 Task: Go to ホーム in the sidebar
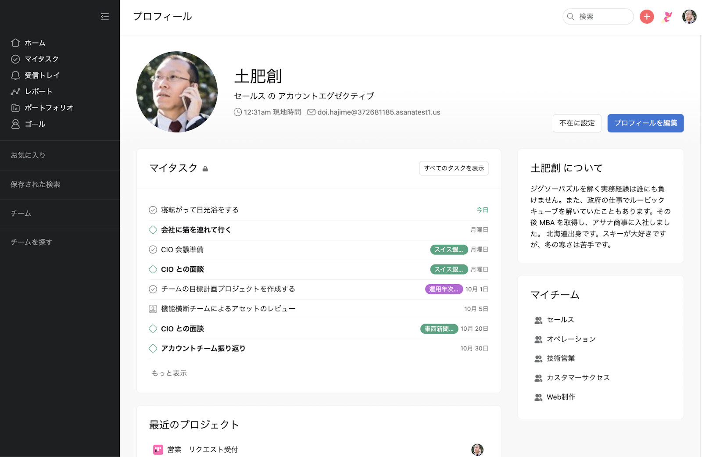click(x=35, y=43)
